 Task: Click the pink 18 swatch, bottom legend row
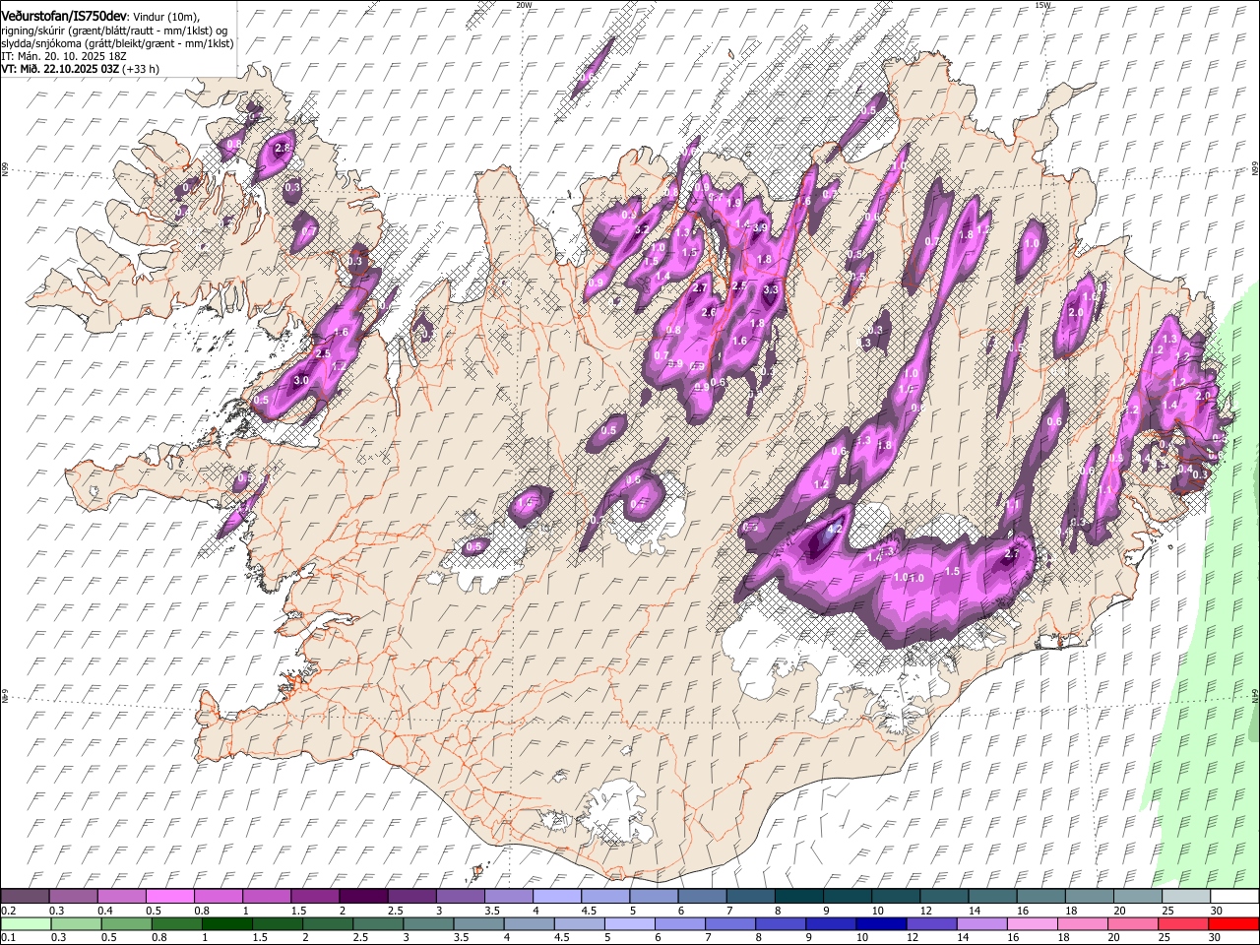(x=1082, y=923)
